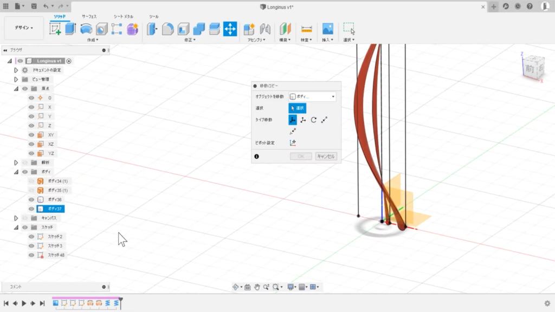Select the Hole tool
Image resolution: width=555 pixels, height=312 pixels.
tap(101, 29)
